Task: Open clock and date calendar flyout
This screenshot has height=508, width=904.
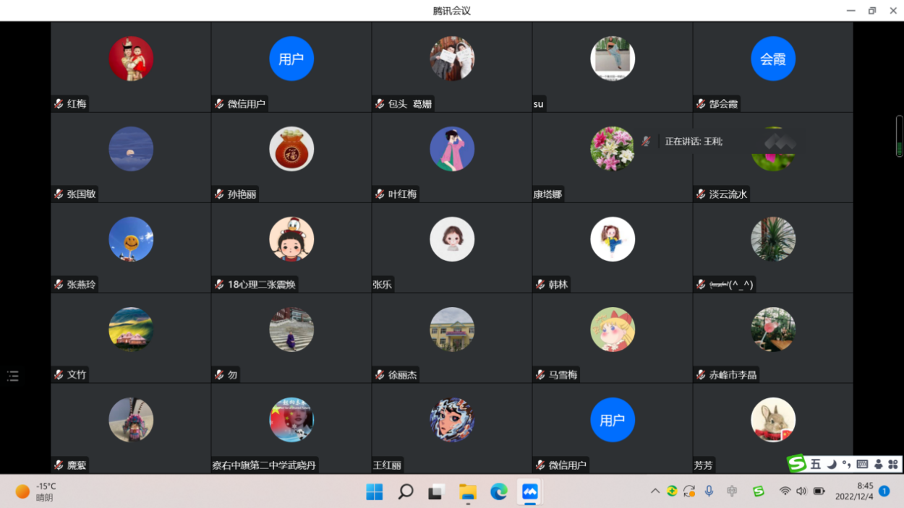Action: pyautogui.click(x=853, y=491)
